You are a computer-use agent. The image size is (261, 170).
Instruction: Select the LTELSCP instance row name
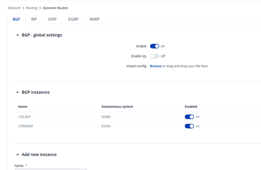[x=24, y=117]
